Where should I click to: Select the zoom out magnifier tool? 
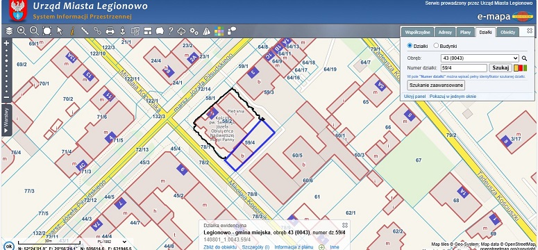pos(34,31)
